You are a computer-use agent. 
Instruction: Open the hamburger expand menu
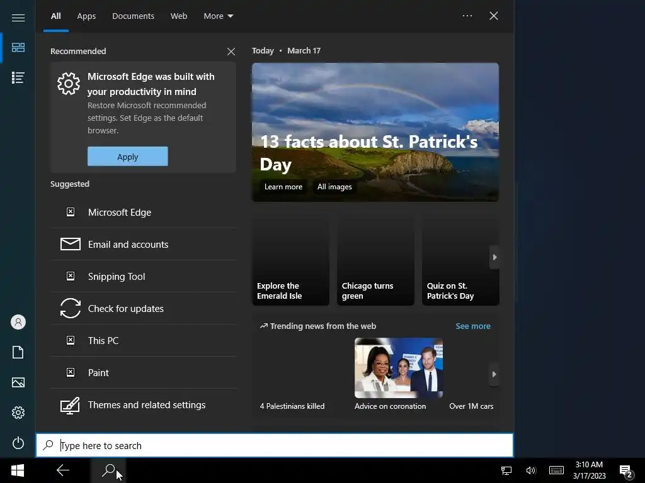point(18,18)
